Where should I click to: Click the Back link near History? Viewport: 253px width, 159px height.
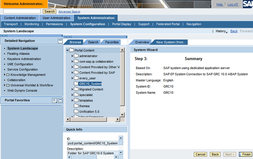[x=234, y=31]
